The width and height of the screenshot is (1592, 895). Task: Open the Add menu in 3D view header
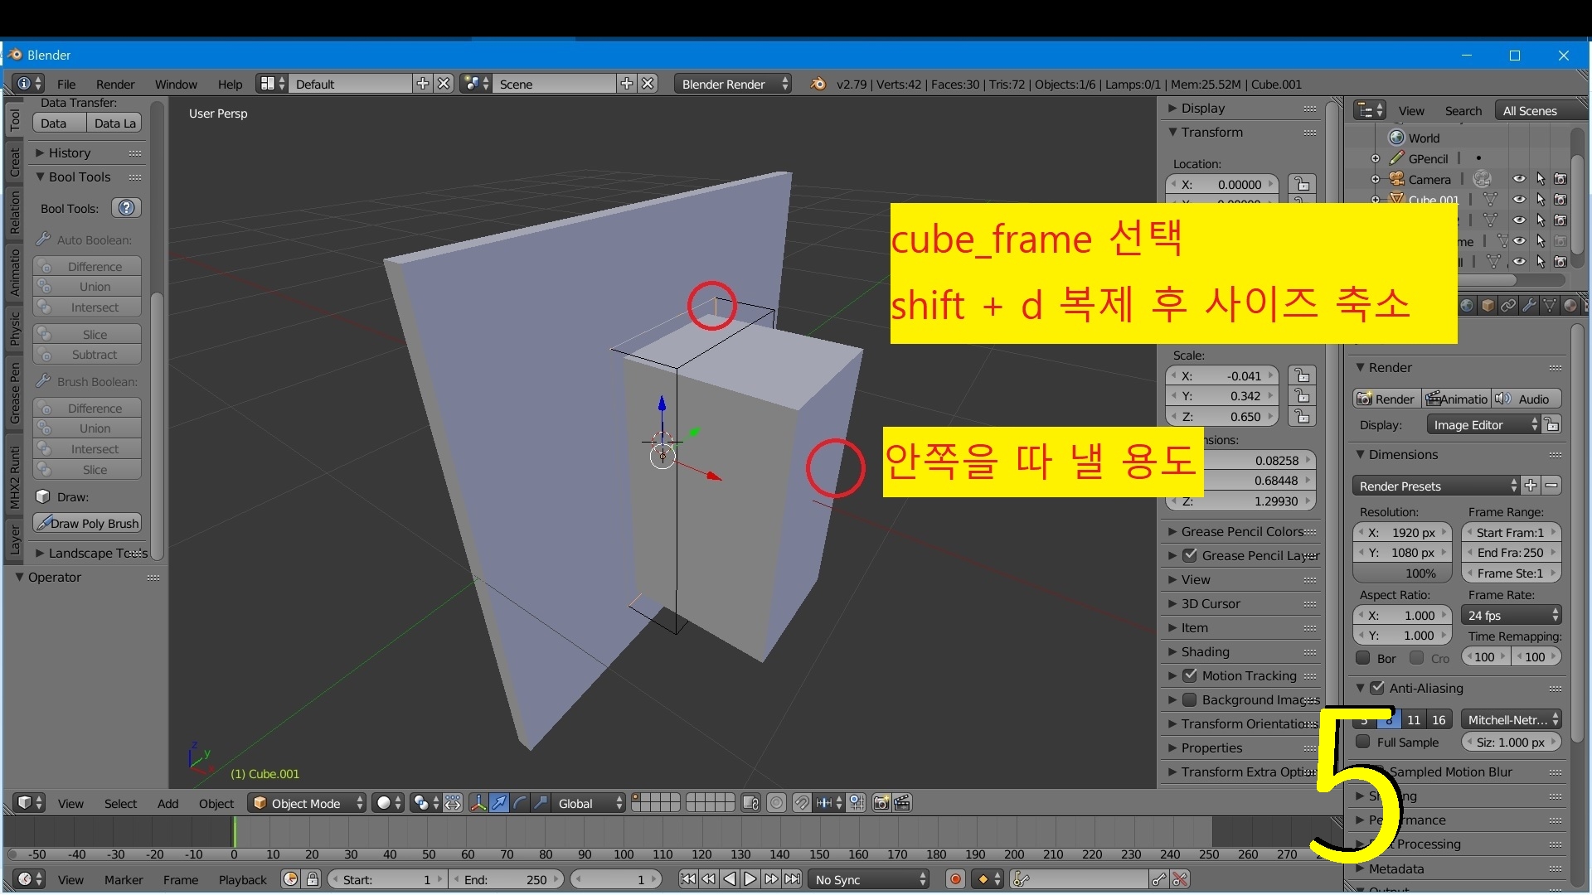167,803
